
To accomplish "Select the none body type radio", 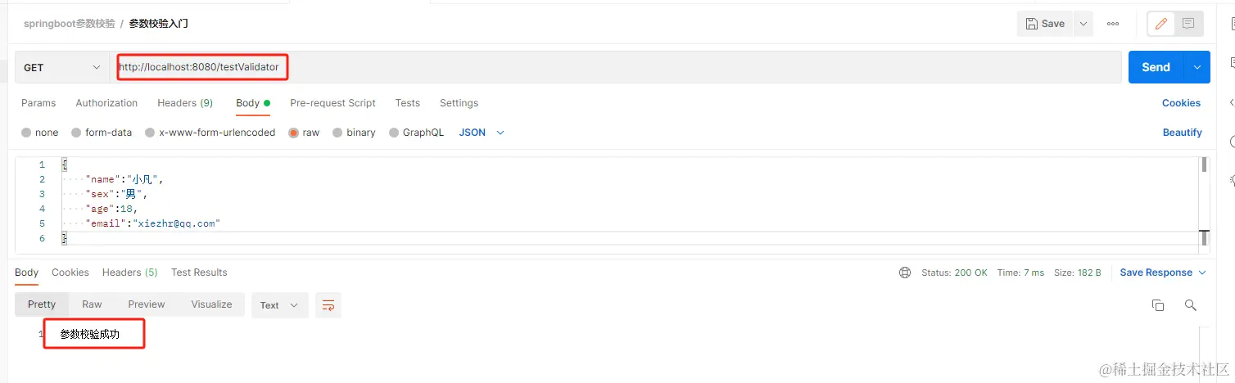I will pyautogui.click(x=27, y=133).
